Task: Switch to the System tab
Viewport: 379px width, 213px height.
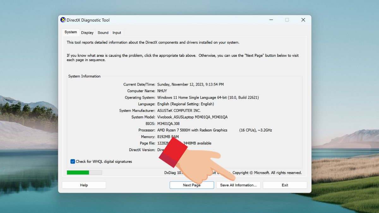Action: pos(71,32)
